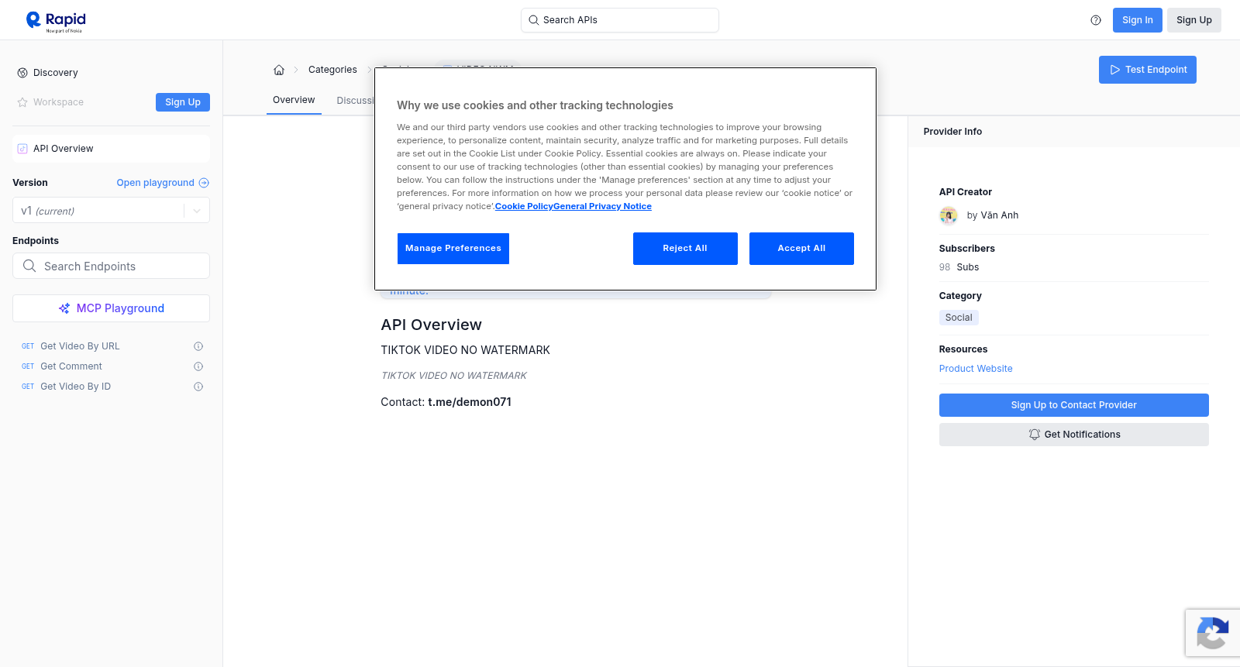Open Manage Preferences for cookies
The image size is (1240, 667).
(453, 249)
